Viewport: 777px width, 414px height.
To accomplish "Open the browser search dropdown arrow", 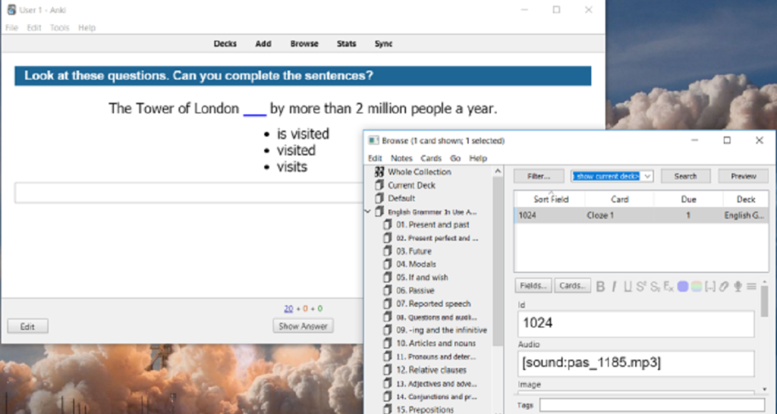I will pos(647,176).
